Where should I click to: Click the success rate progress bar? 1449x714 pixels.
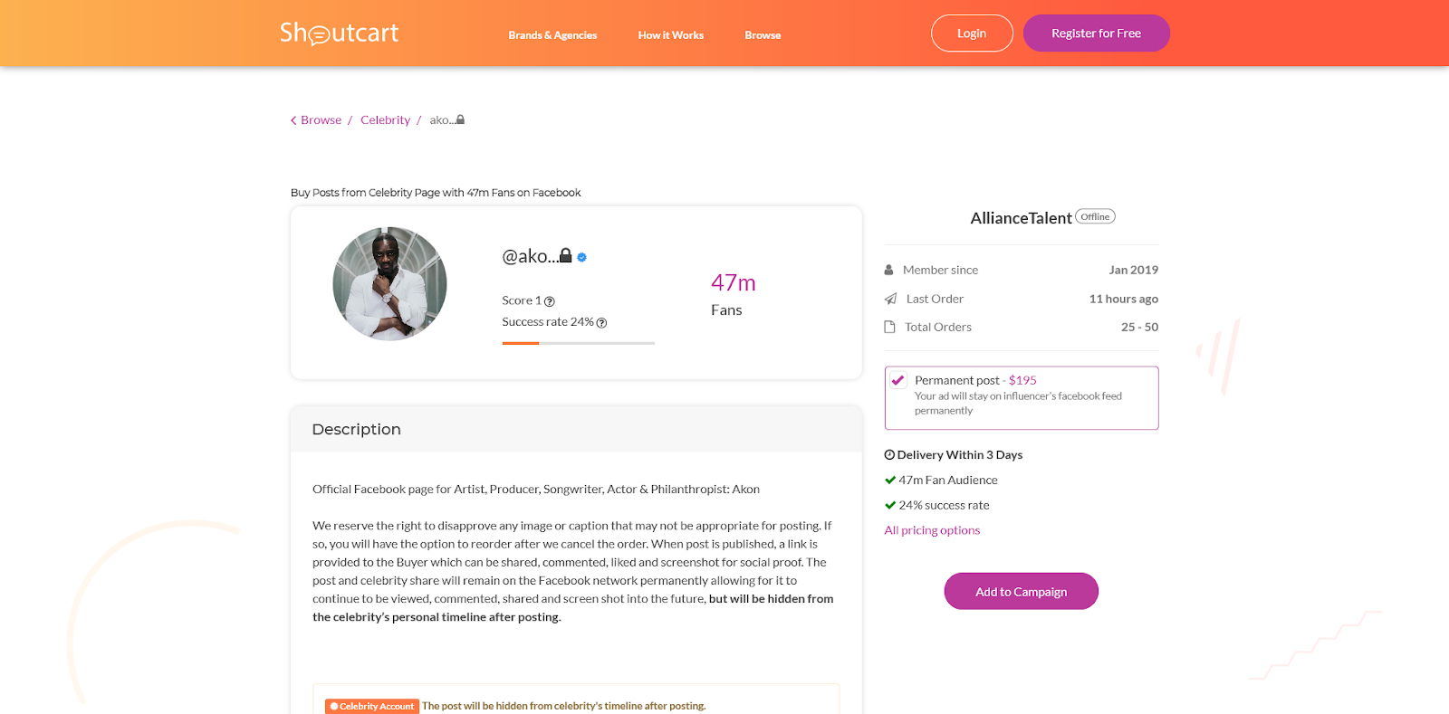(x=578, y=343)
